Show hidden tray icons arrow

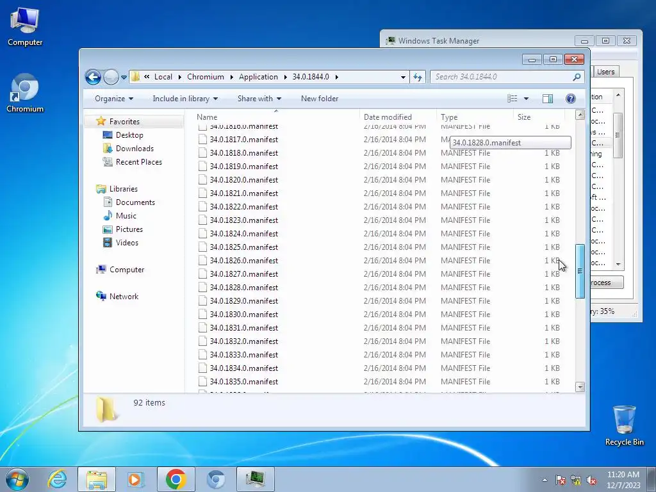pos(545,480)
